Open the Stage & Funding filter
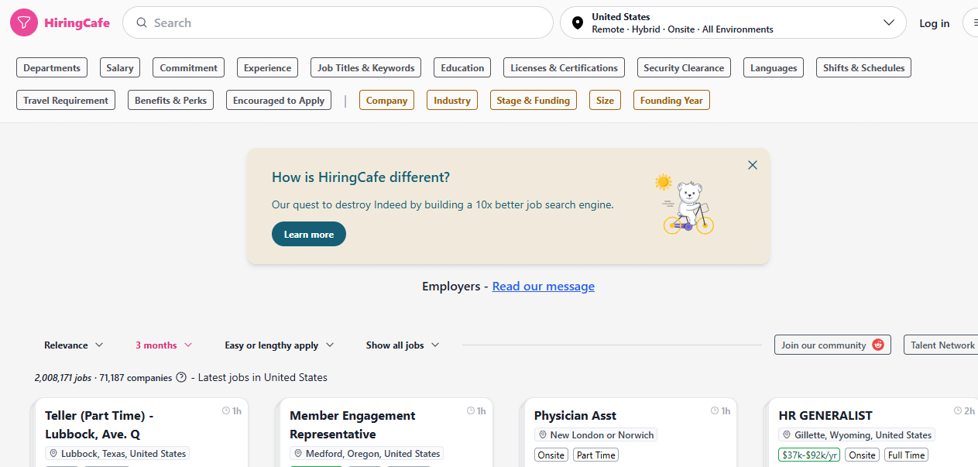 [x=534, y=101]
